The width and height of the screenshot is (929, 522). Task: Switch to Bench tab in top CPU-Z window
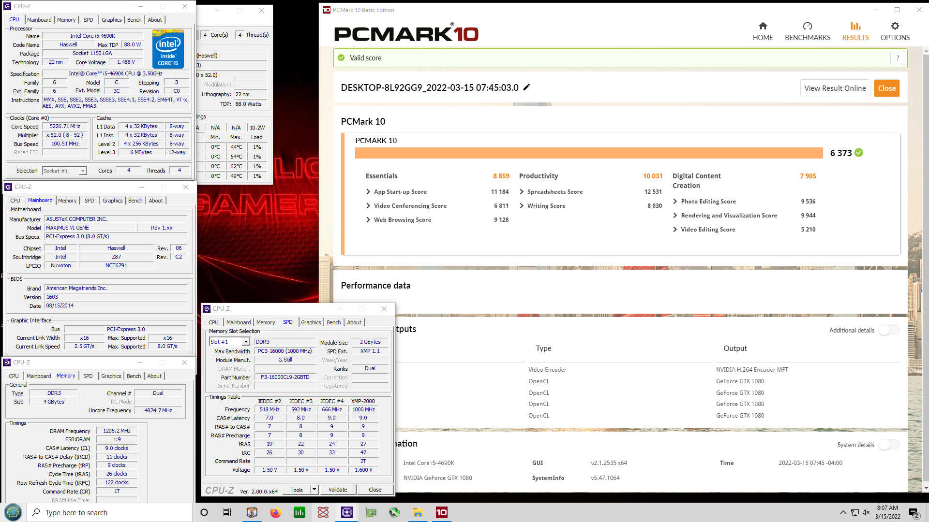(134, 20)
